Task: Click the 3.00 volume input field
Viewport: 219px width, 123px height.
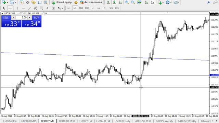Action: [21, 17]
